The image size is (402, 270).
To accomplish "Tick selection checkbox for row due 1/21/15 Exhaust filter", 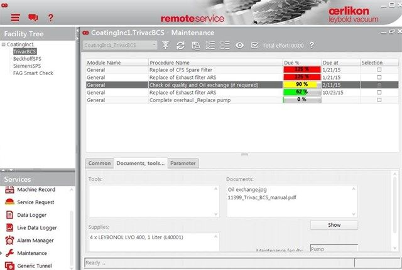I will pyautogui.click(x=379, y=77).
